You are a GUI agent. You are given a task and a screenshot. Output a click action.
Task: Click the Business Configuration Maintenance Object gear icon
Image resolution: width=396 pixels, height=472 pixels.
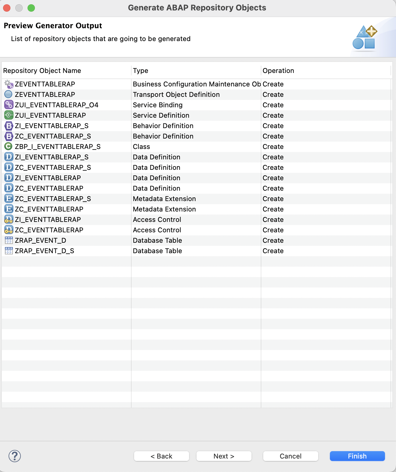click(x=9, y=84)
